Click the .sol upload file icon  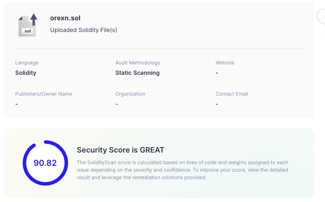(27, 25)
